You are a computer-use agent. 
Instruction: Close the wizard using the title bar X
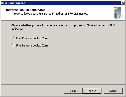[123, 3]
